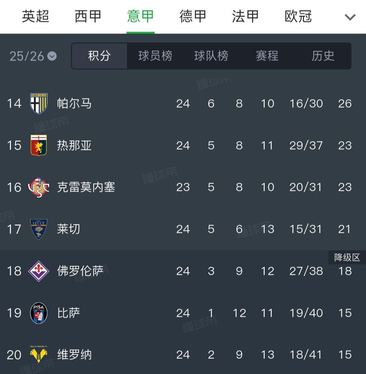Click the Lecce club crest
Image resolution: width=366 pixels, height=374 pixels.
(x=38, y=229)
